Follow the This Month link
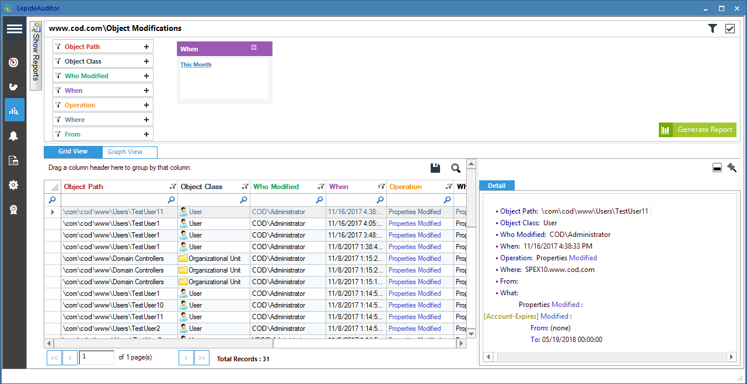This screenshot has width=747, height=384. [x=196, y=65]
